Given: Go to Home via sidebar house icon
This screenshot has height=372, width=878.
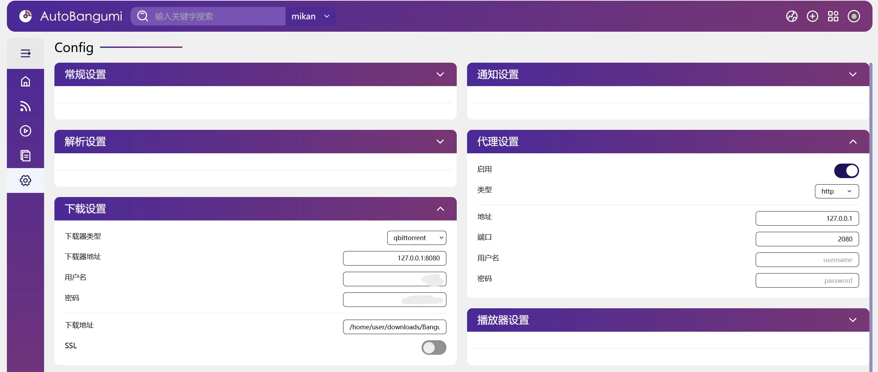Looking at the screenshot, I should [25, 81].
